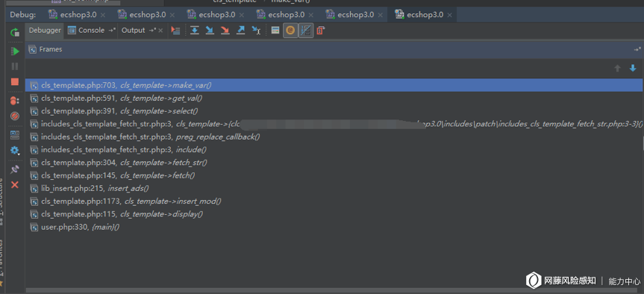This screenshot has width=644, height=294.
Task: Stop the debug session
Action: click(15, 82)
